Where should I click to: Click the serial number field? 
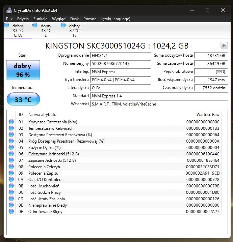tap(120, 63)
